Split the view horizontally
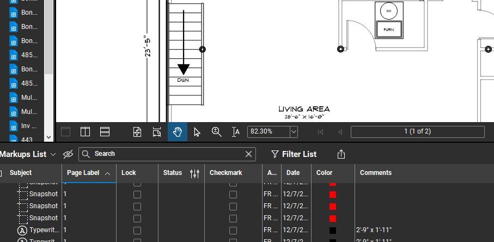 coord(105,132)
